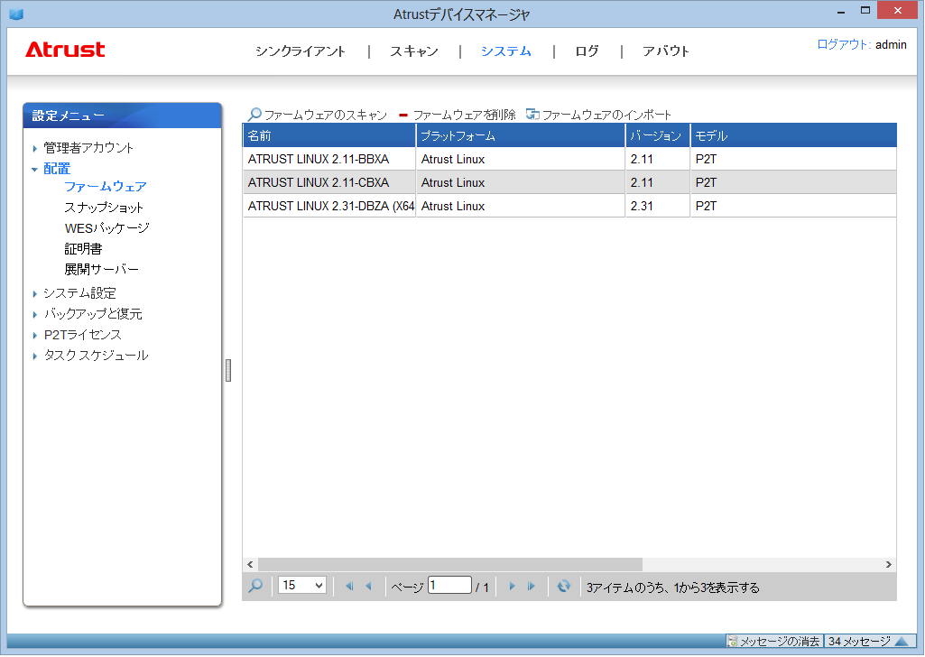Switch to the ログ tab

click(587, 51)
